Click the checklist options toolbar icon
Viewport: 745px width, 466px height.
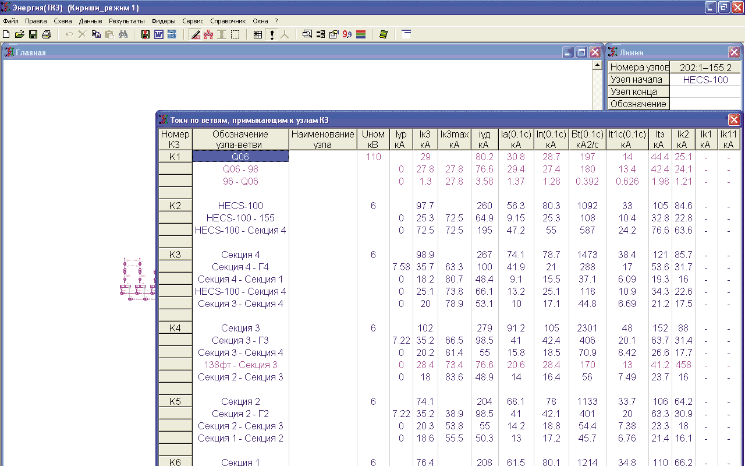coord(320,34)
